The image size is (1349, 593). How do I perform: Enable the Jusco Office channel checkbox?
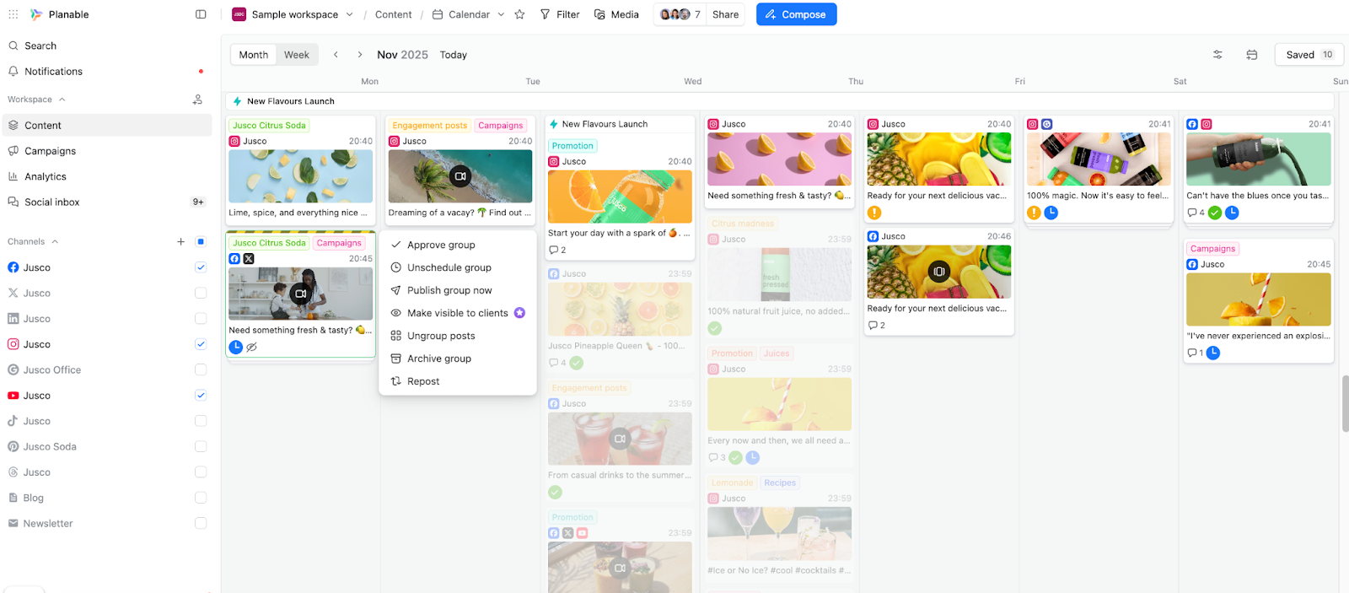[x=201, y=369]
